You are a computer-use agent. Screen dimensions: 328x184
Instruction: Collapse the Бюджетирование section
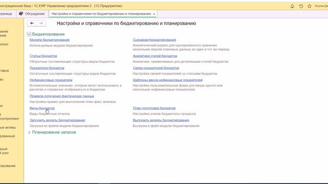click(x=29, y=34)
